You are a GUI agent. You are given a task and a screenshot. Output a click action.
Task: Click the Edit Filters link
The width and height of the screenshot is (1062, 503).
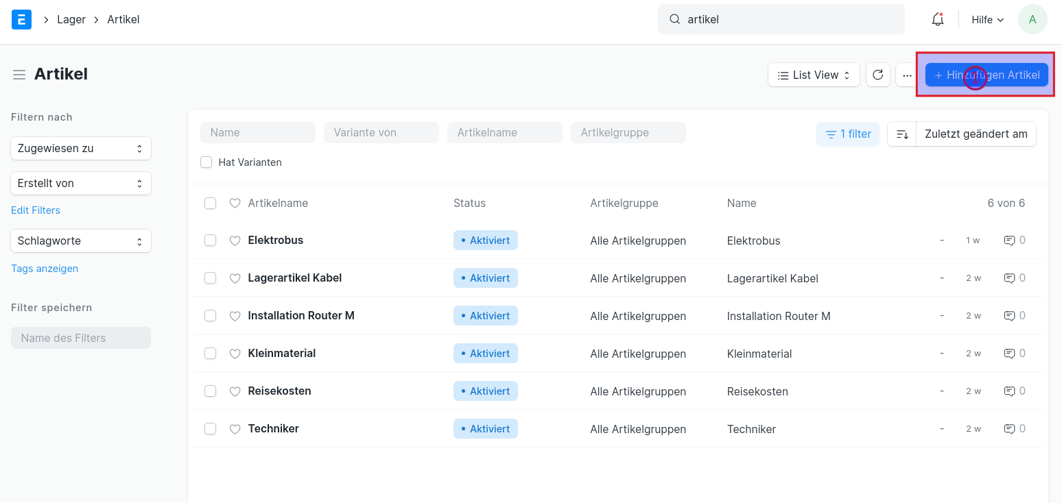pos(36,210)
